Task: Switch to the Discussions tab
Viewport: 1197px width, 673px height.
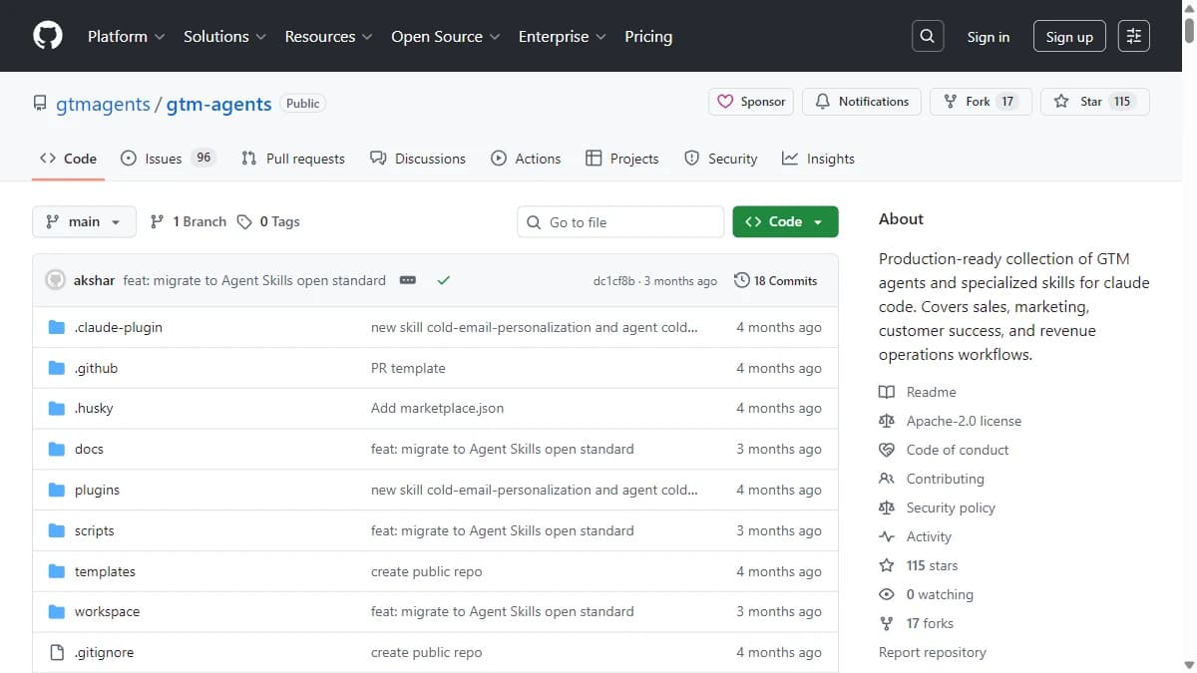Action: click(417, 159)
